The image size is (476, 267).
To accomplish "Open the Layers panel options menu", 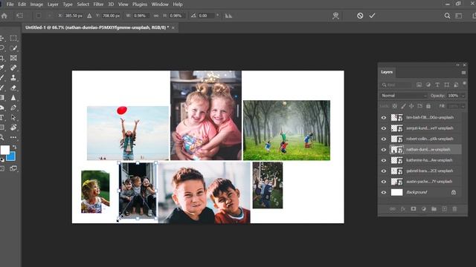I will pyautogui.click(x=463, y=73).
